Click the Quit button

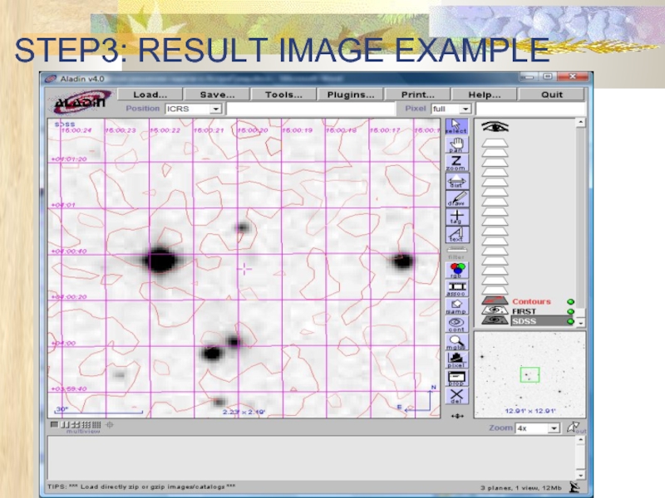[x=552, y=95]
